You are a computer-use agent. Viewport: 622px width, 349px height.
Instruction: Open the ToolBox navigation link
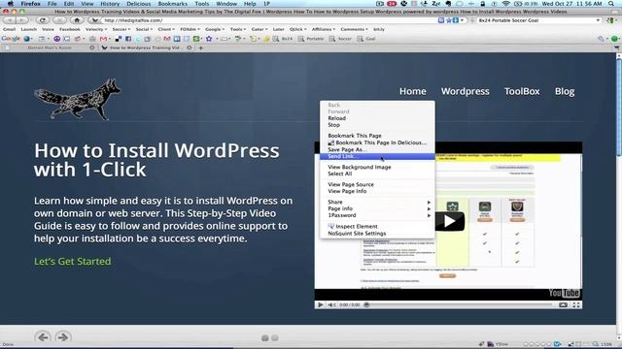522,91
